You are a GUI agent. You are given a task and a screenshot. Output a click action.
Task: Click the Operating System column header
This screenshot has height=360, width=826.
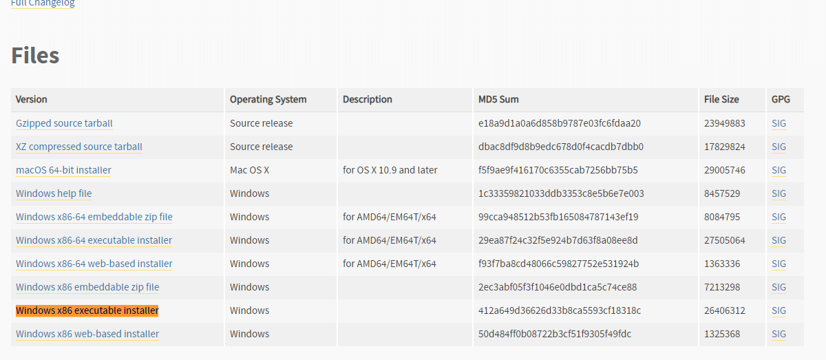pos(268,99)
